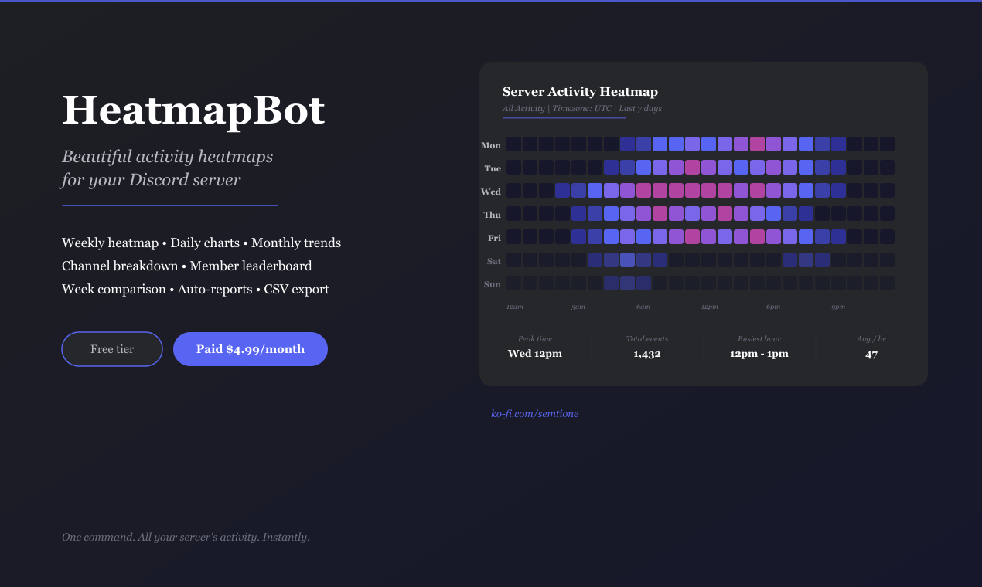
Task: Toggle the Sun row visibility
Action: [x=492, y=284]
